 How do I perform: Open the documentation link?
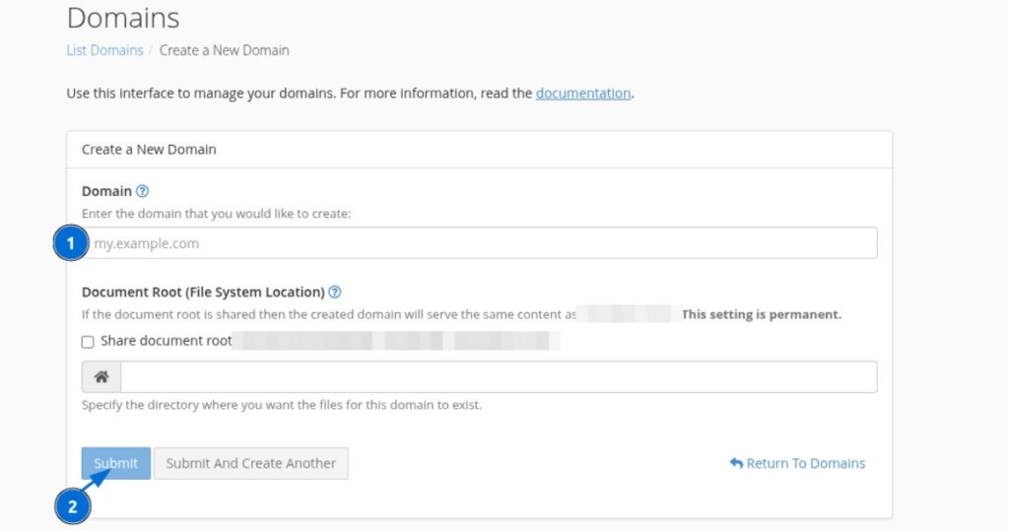(x=582, y=94)
